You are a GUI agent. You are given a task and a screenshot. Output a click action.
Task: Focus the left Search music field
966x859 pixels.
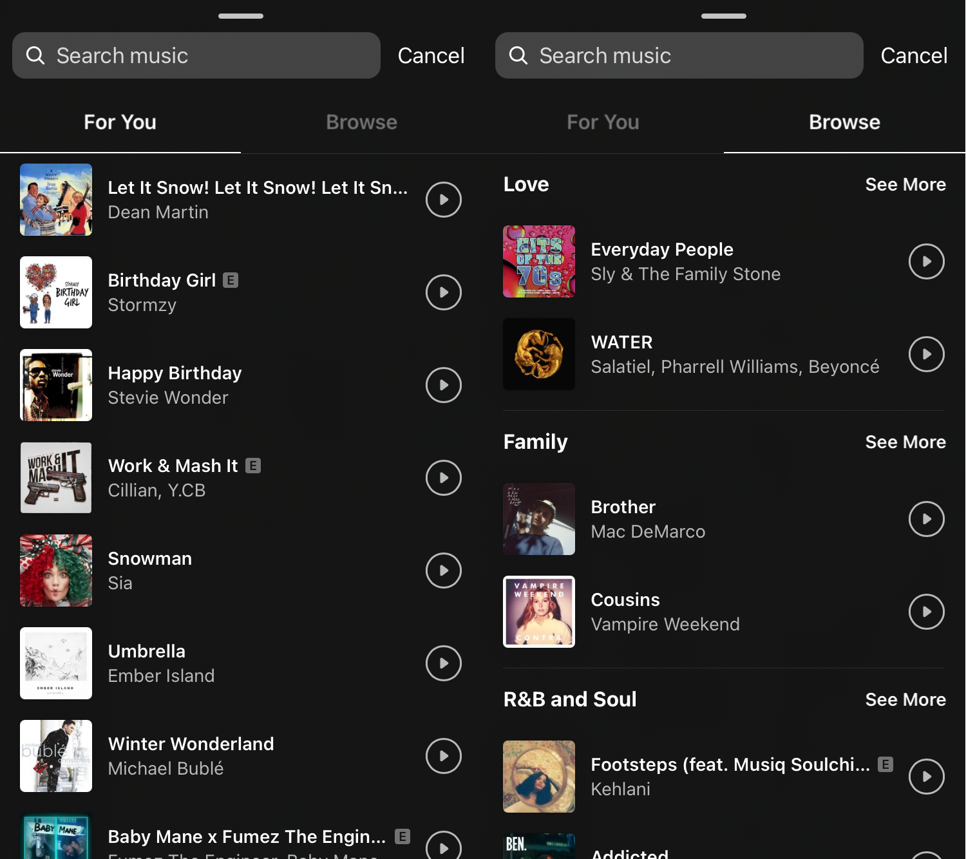[x=196, y=55]
